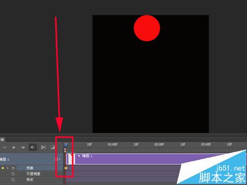This screenshot has height=185, width=247.
Task: Open the 椭圆 1 track filmstrip dropdown
Action: (57, 159)
